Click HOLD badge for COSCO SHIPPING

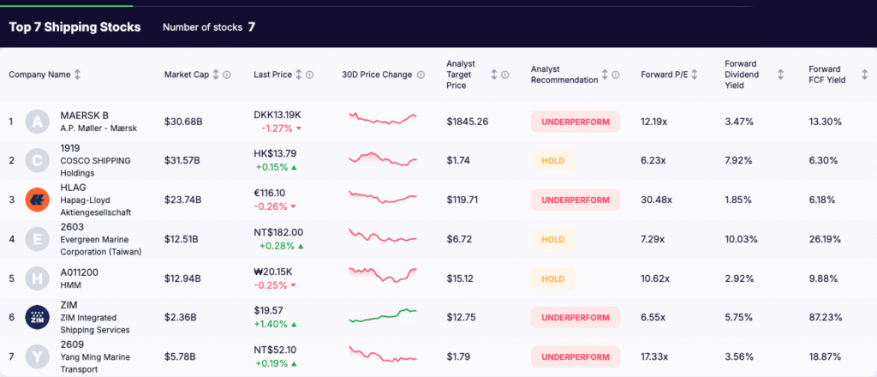(552, 160)
